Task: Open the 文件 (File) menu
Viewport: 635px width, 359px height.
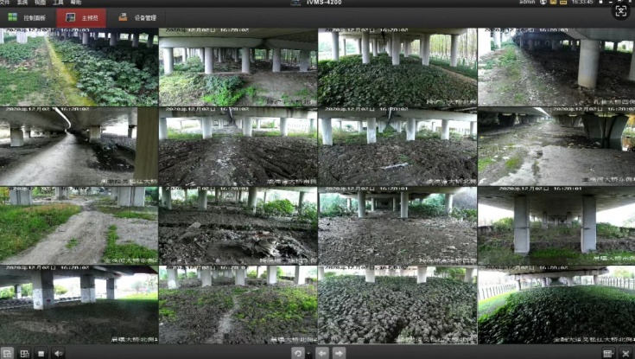Action: [4, 3]
